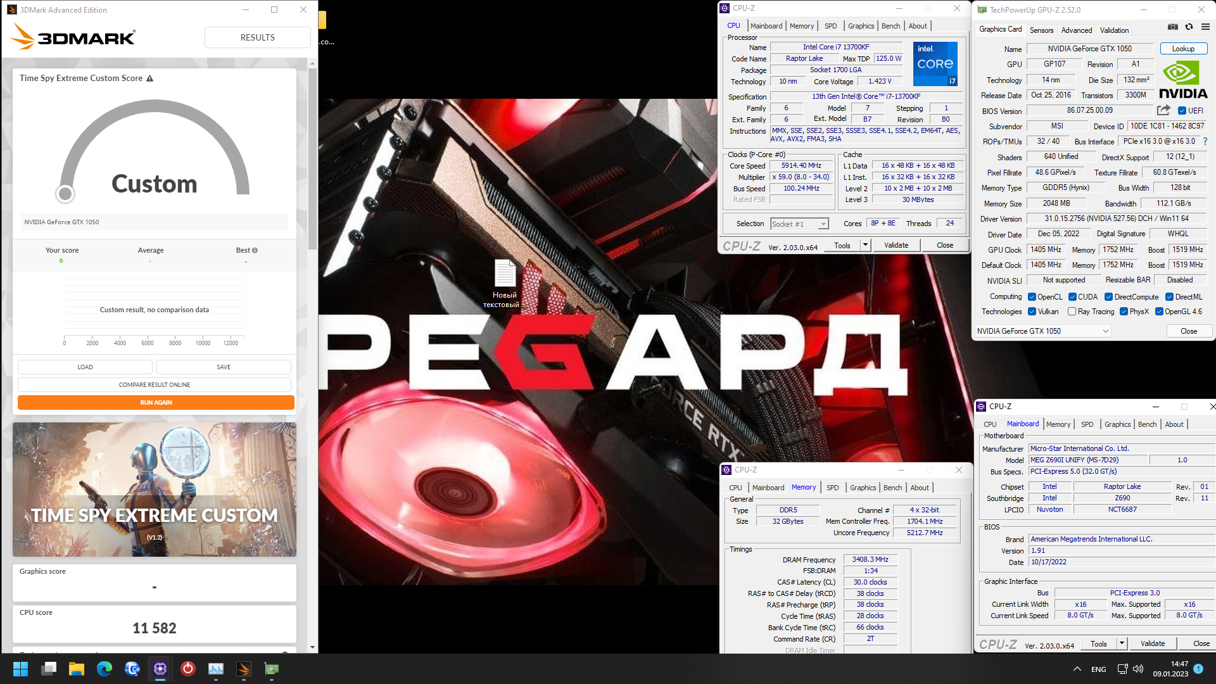Click the notification badge in the tray

click(1198, 669)
